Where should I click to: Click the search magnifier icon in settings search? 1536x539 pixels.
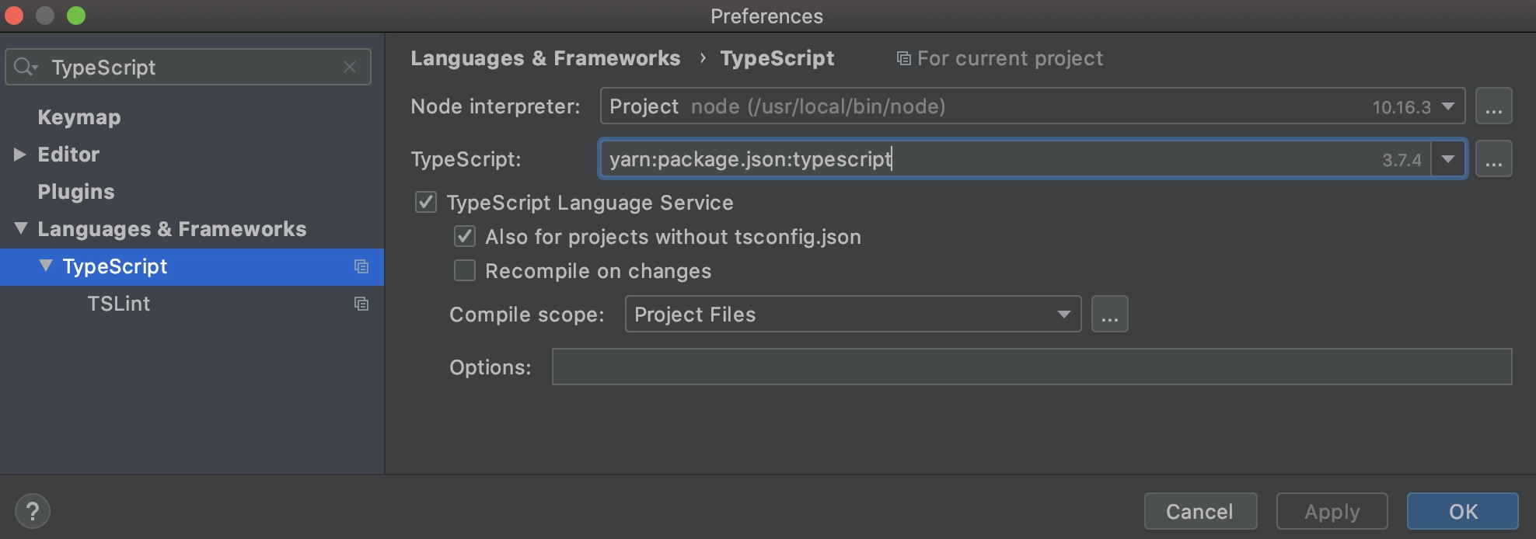point(25,68)
